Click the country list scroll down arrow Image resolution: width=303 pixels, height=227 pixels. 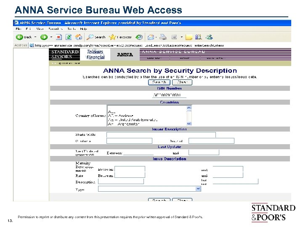pyautogui.click(x=189, y=124)
